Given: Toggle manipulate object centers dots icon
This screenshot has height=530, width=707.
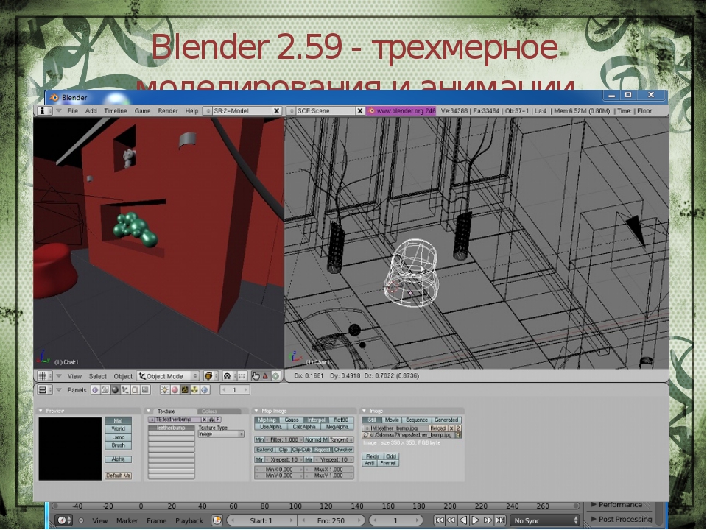Looking at the screenshot, I should 242,376.
